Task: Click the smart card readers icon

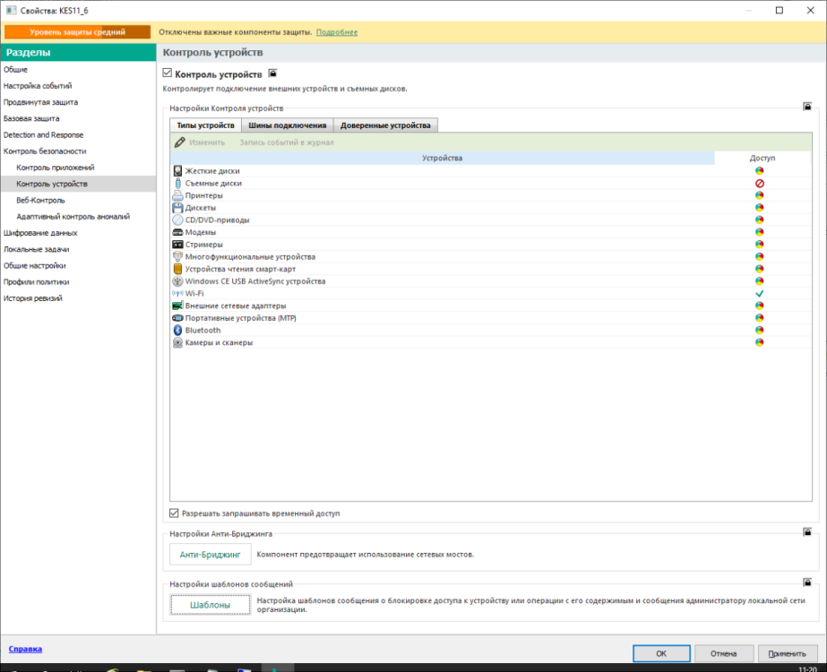Action: 177,269
